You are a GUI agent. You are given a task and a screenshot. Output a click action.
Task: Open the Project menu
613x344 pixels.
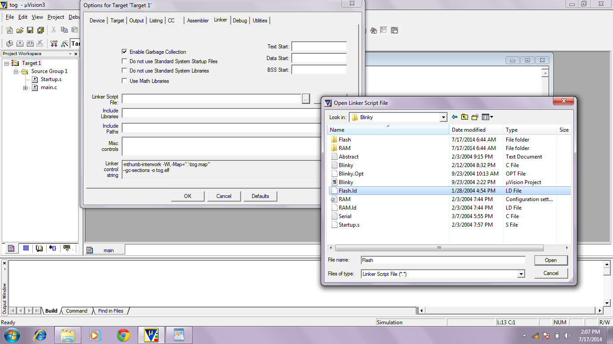coord(56,17)
